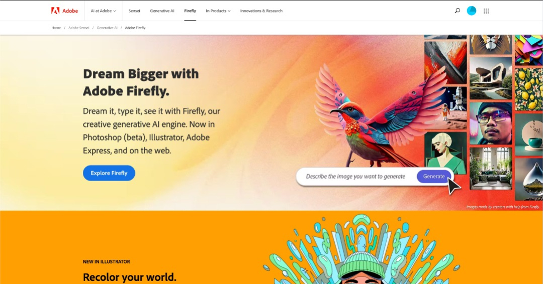Viewport: 543px width, 284px height.
Task: Click the Home breadcrumb link
Action: pyautogui.click(x=56, y=28)
